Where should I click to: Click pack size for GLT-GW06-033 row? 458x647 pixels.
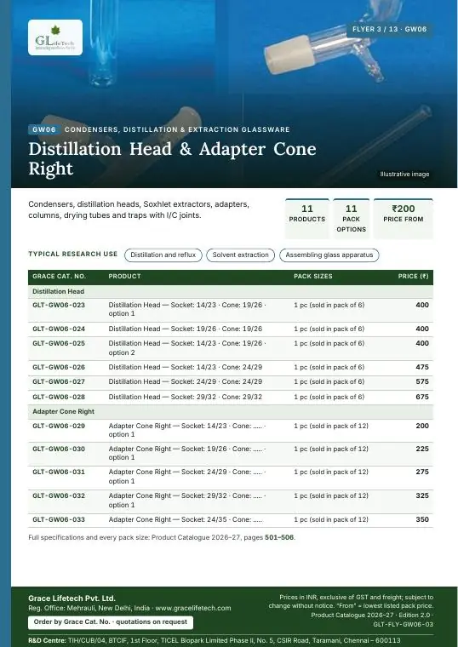click(331, 519)
